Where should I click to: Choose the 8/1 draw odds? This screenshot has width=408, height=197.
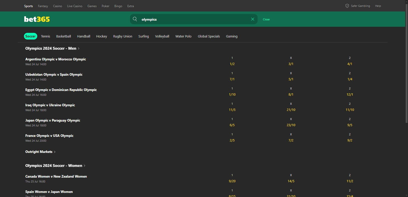tap(291, 95)
